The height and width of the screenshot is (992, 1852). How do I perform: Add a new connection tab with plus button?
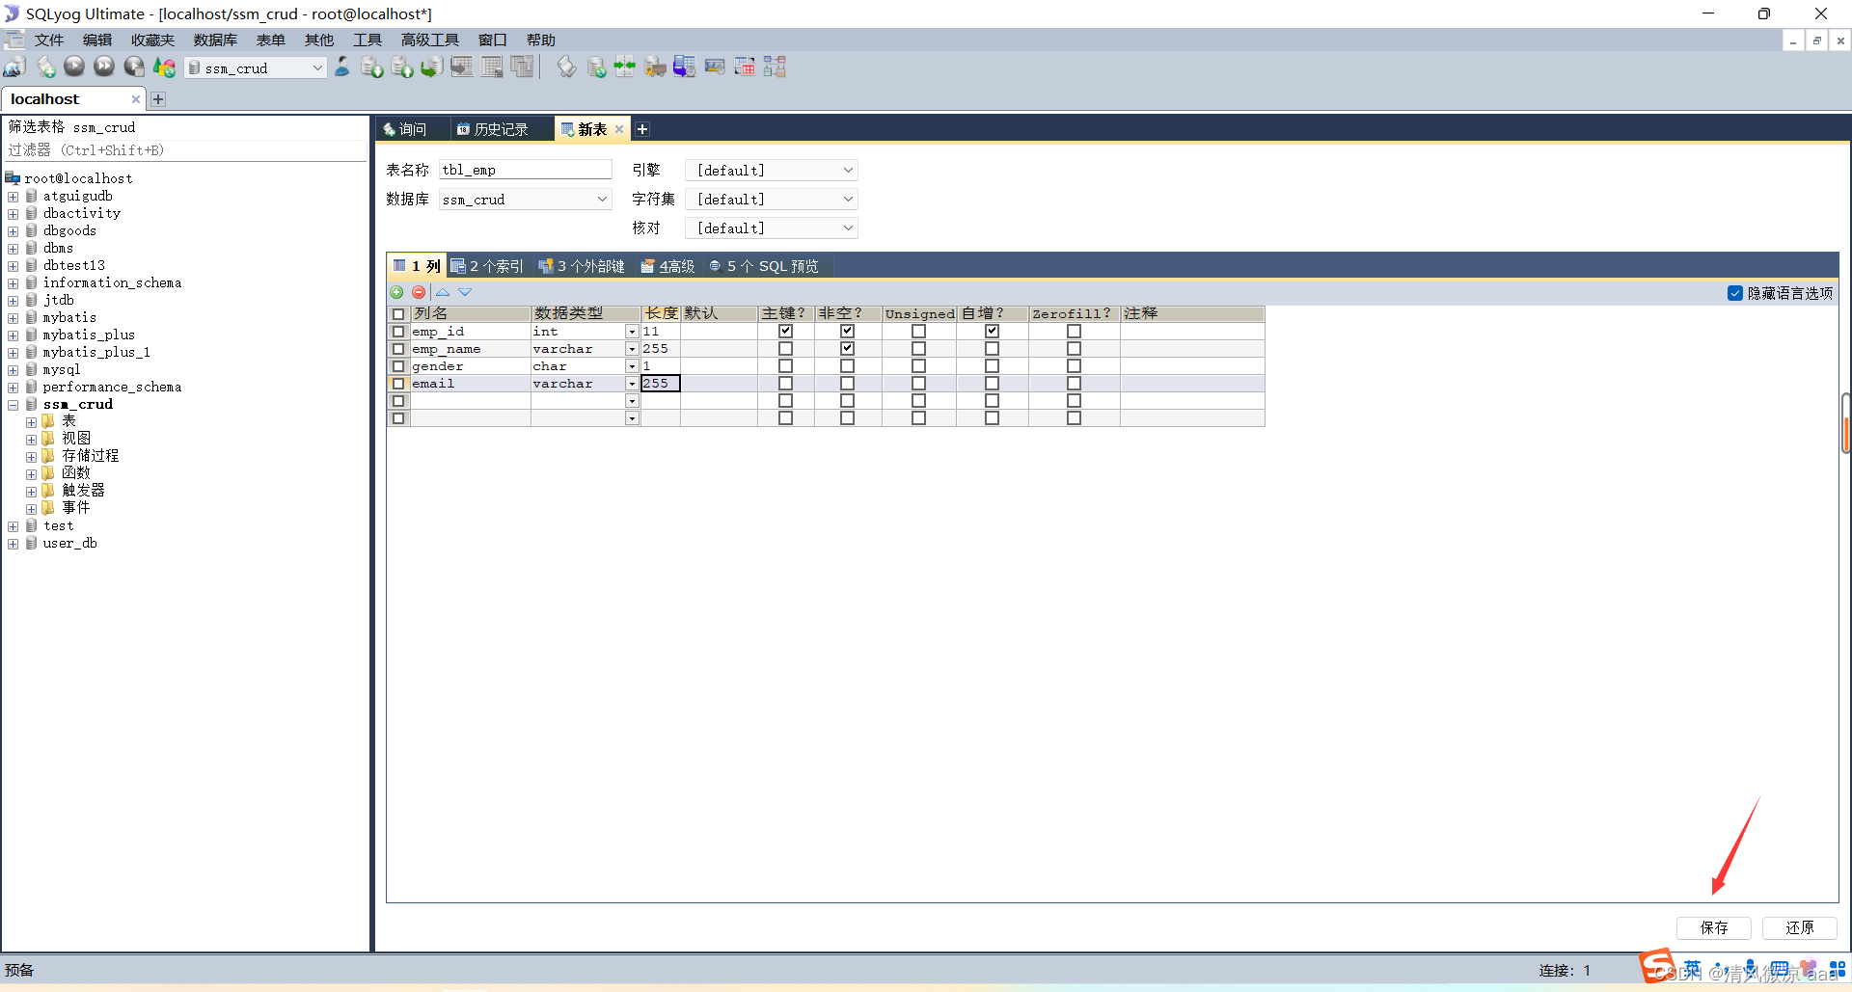pos(158,99)
